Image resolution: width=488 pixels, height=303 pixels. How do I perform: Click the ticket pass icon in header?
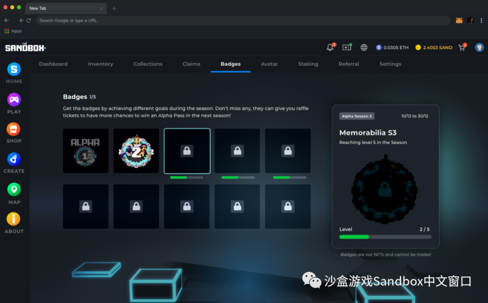pyautogui.click(x=347, y=47)
